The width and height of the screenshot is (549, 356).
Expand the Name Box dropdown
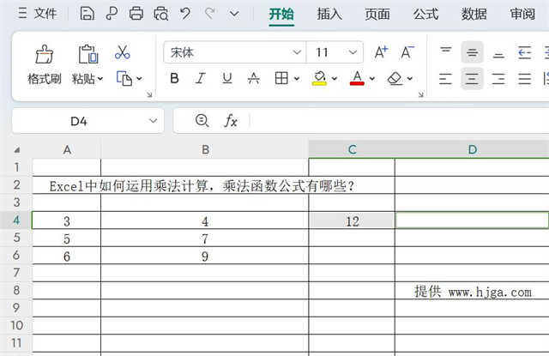153,121
